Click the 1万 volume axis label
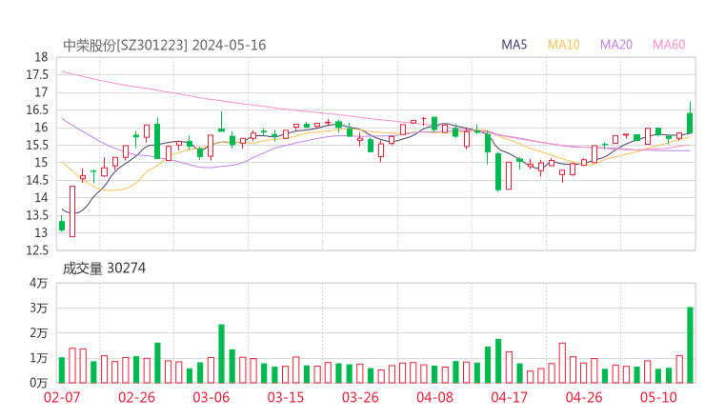The width and height of the screenshot is (705, 419). [39, 358]
